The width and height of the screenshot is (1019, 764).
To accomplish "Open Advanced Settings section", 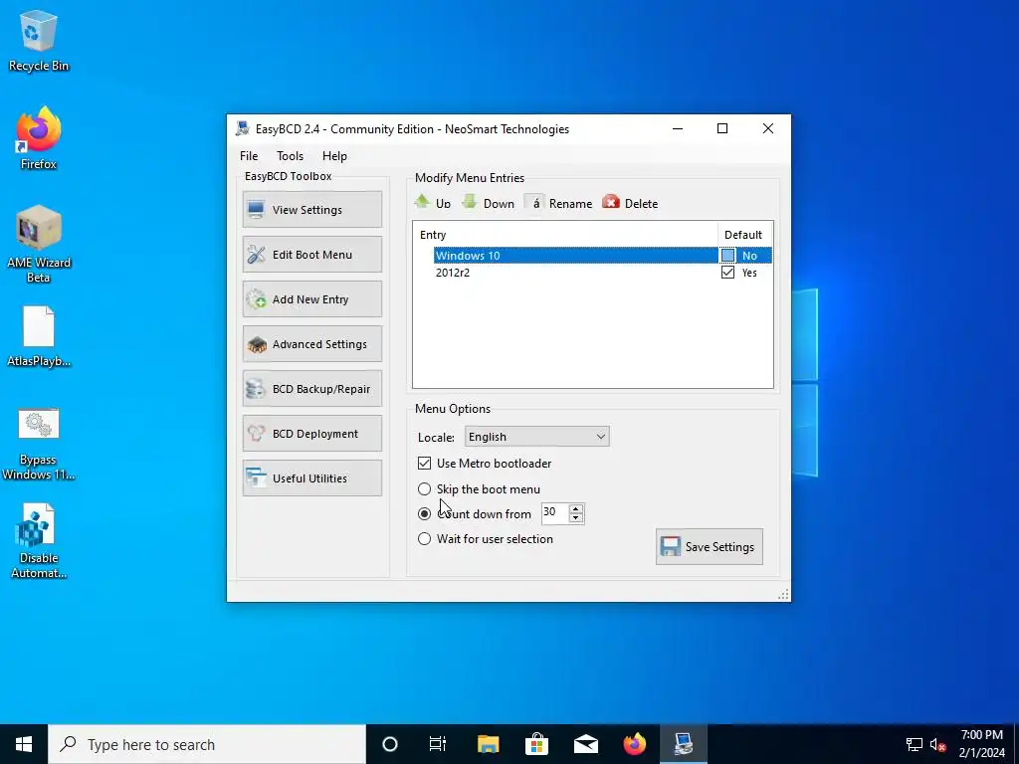I will click(x=311, y=343).
